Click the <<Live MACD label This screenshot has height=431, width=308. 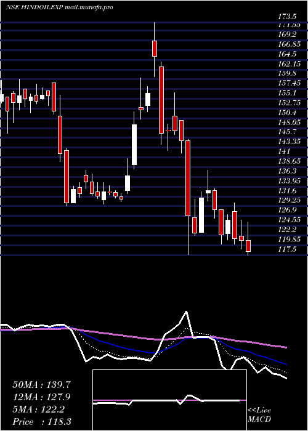tap(259, 415)
